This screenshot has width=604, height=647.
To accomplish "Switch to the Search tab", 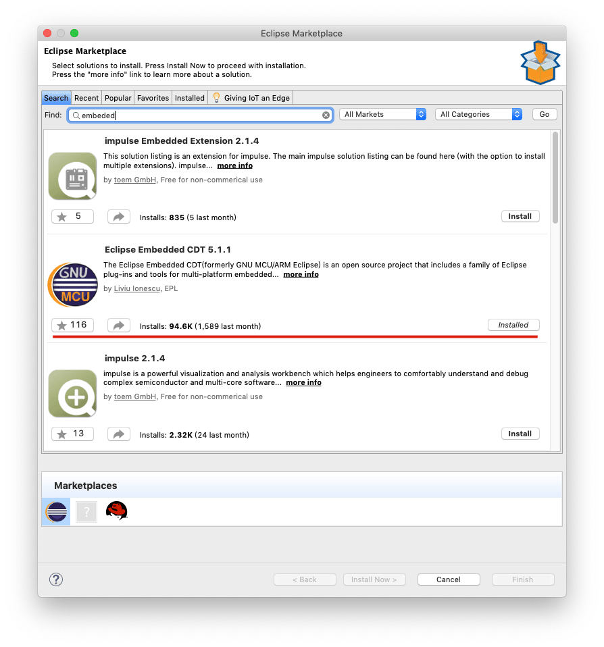I will click(56, 98).
